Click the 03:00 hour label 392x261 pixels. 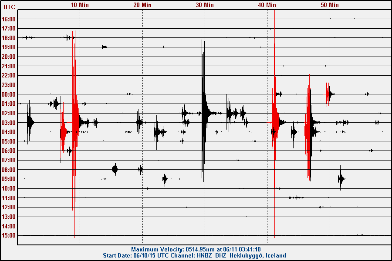pyautogui.click(x=9, y=123)
